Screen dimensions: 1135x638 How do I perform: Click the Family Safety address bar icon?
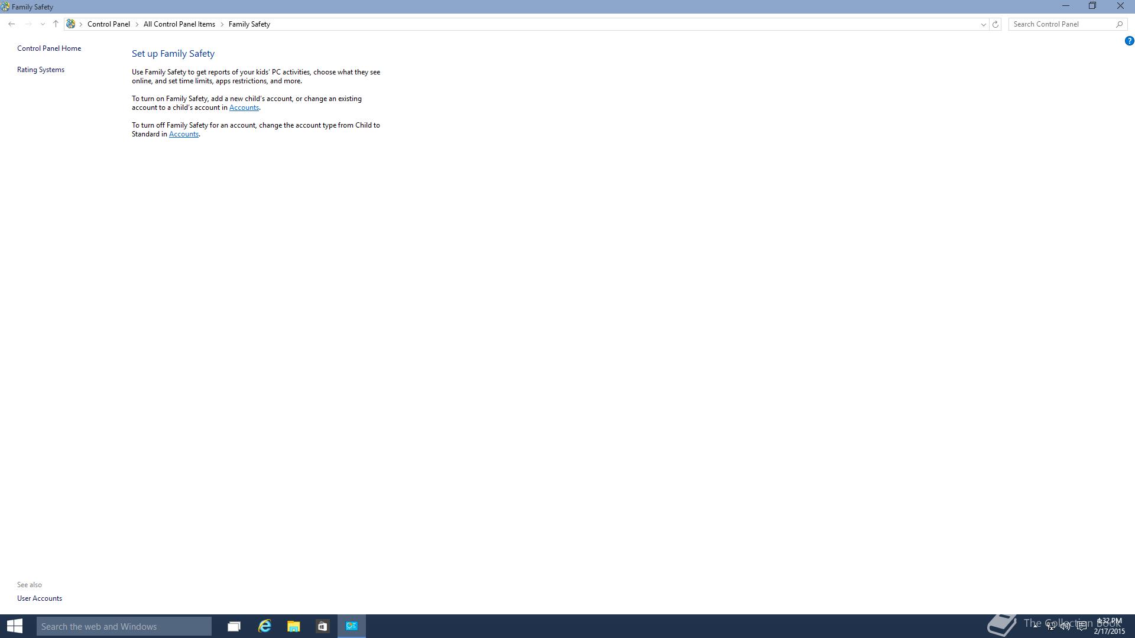(x=71, y=24)
